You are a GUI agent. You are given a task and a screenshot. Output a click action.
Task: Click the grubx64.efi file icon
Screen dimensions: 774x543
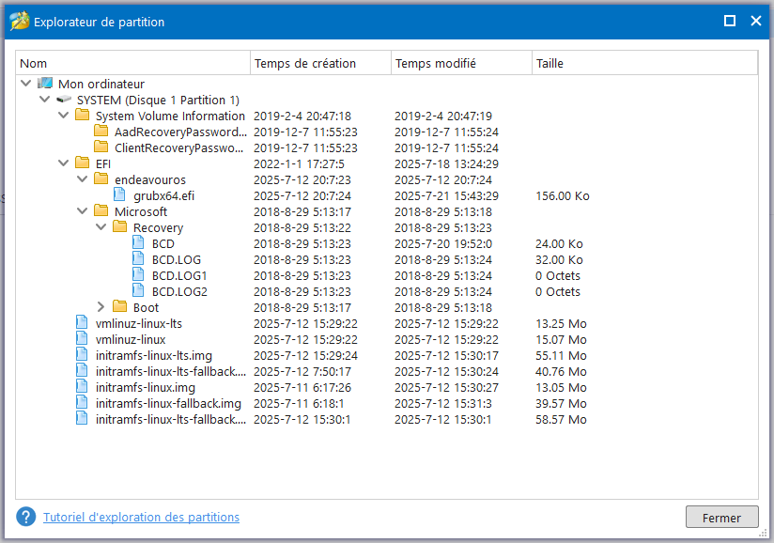[119, 195]
